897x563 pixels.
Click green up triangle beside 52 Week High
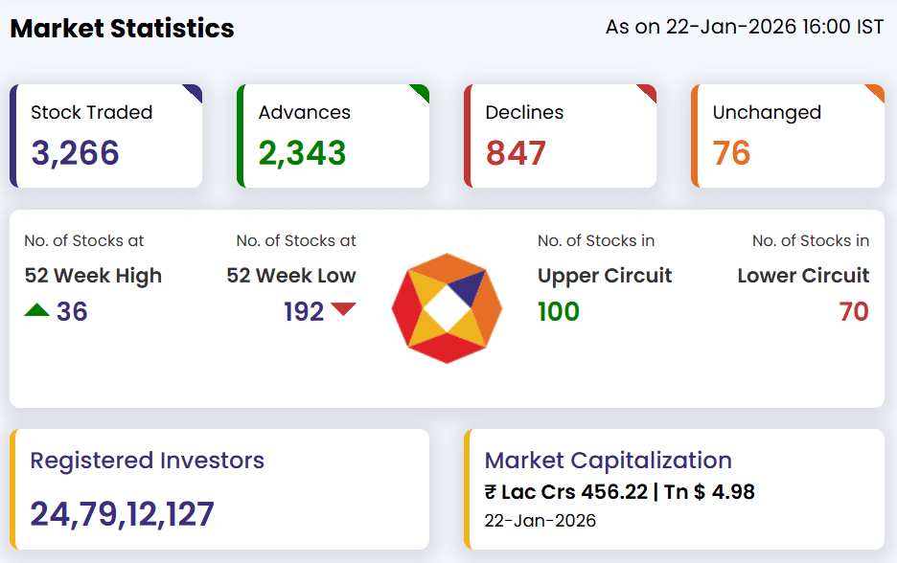tap(36, 310)
